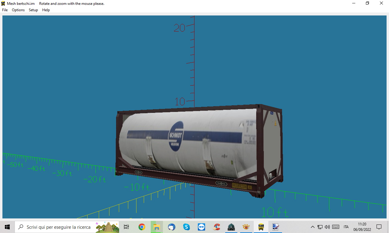Open TeamViewer from the taskbar
Screen dimensions: 389x233
201,227
